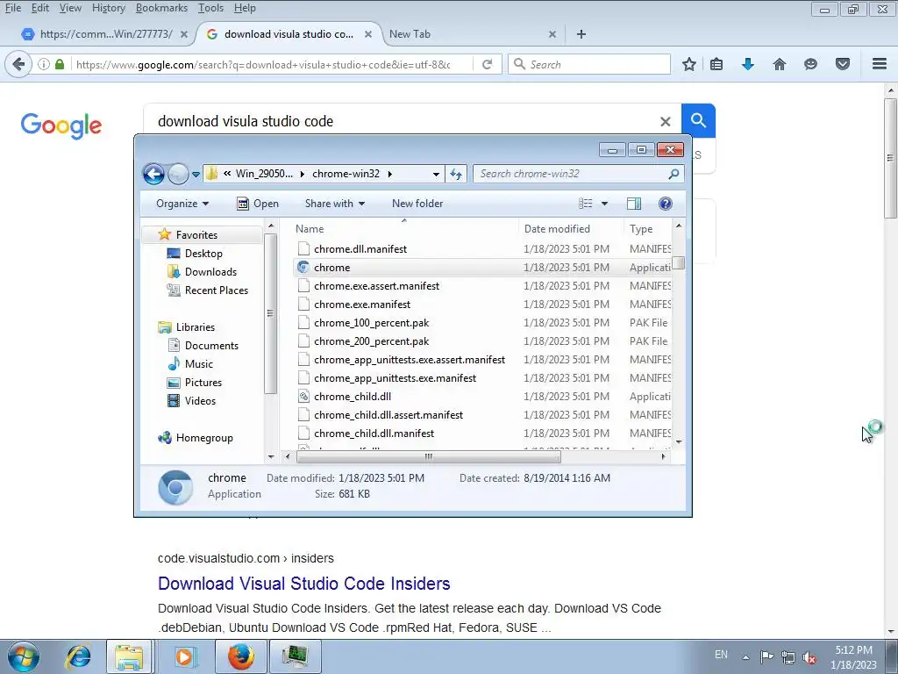Open the Firefox hamburger menu
The image size is (898, 674).
click(880, 63)
